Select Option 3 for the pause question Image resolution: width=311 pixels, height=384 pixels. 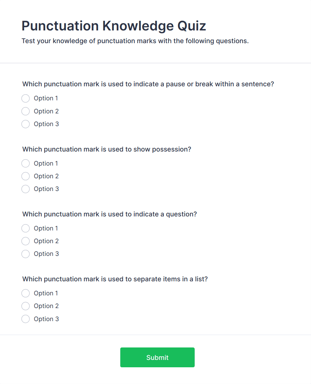25,124
